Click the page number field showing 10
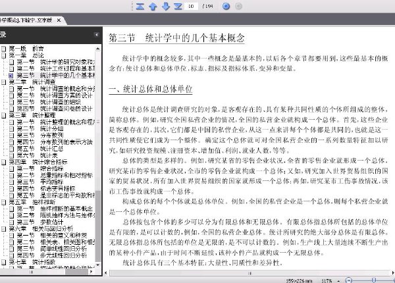 point(191,6)
